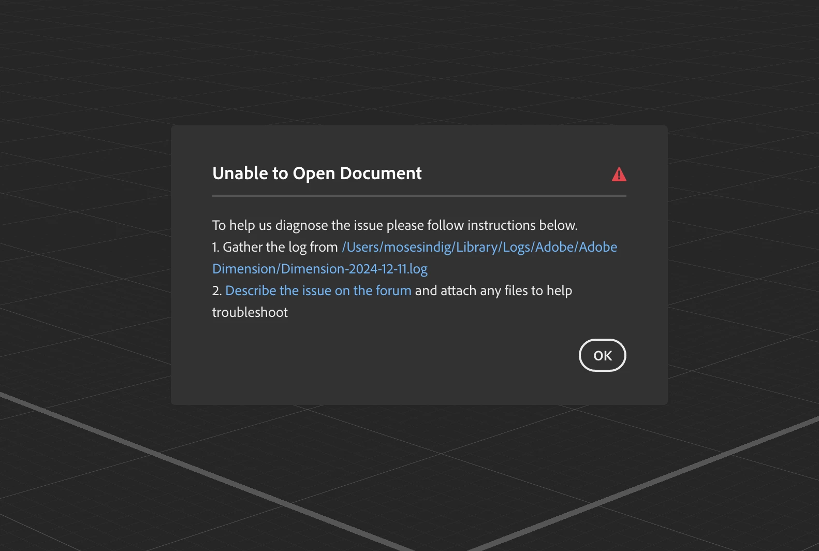Open the "Describe the issue on the forum" link
Screen dimensions: 819x551
tap(318, 291)
